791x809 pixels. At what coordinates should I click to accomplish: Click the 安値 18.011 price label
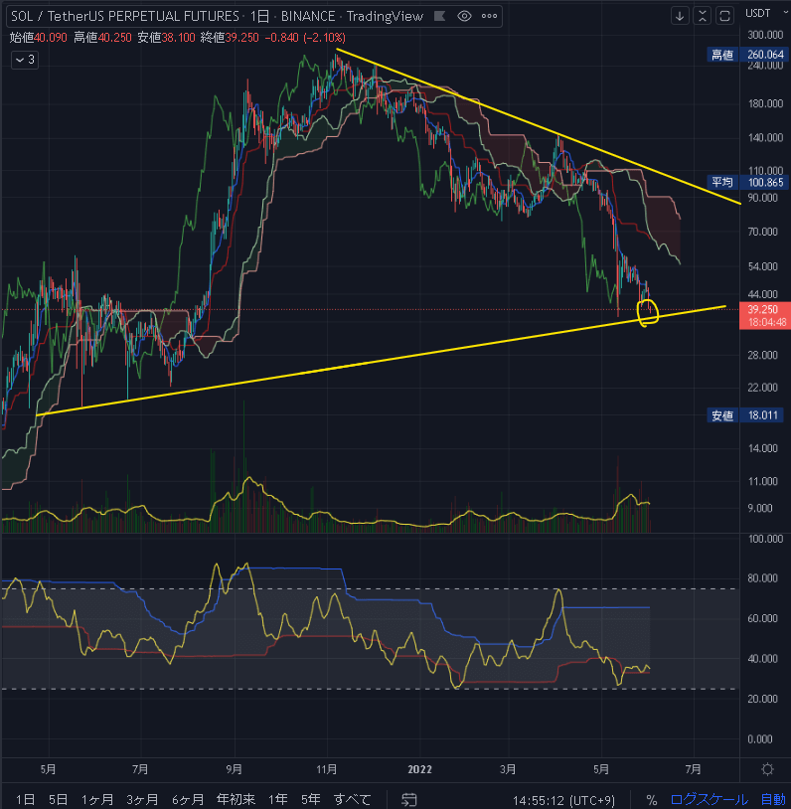tap(746, 415)
